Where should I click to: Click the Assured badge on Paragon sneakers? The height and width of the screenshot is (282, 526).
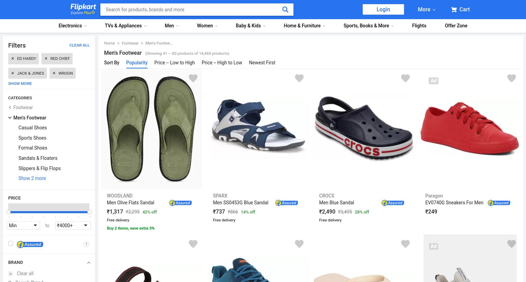tap(499, 203)
